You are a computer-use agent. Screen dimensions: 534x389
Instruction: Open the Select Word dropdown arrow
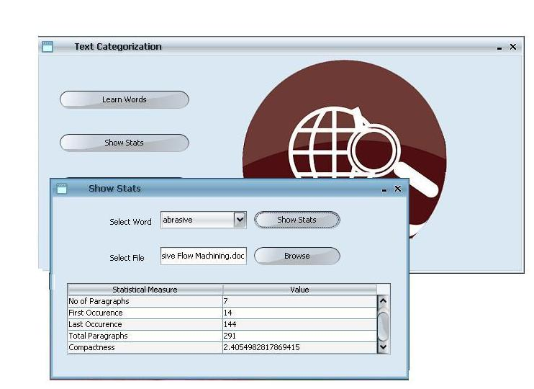240,220
